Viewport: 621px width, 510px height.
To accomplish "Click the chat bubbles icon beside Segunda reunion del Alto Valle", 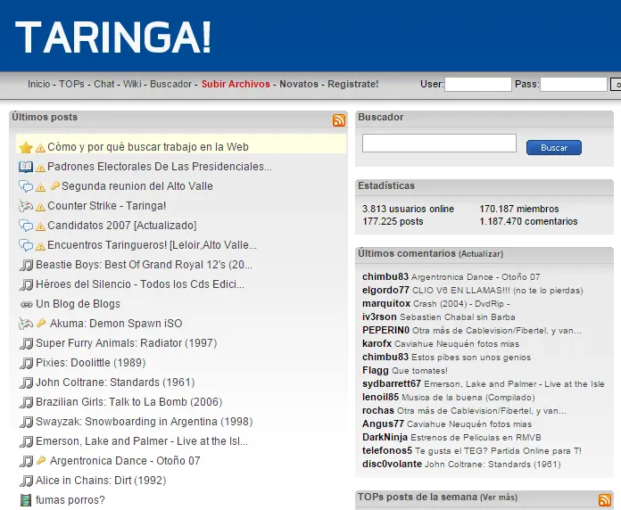I will pyautogui.click(x=26, y=186).
